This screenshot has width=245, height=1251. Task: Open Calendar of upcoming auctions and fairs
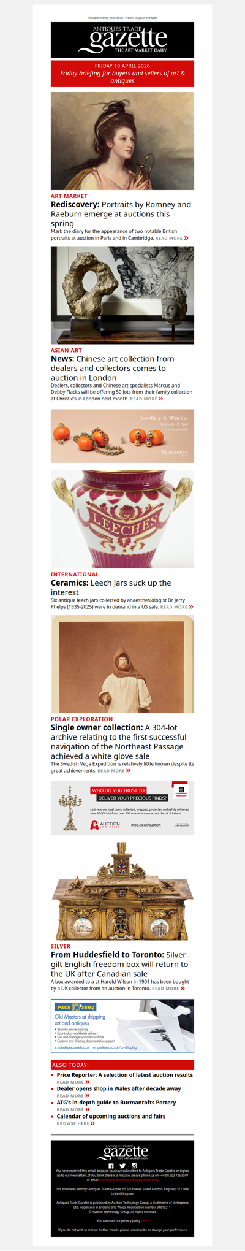click(x=111, y=1116)
